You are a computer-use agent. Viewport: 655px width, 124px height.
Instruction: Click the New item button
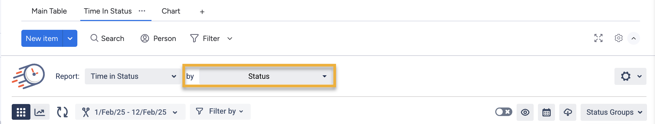tap(42, 38)
